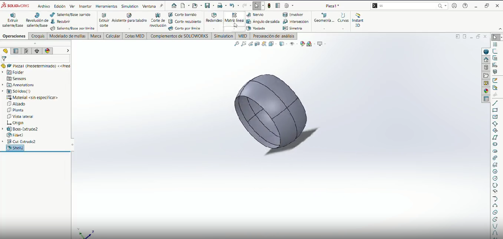The image size is (503, 239).
Task: Choose the Envolver tool
Action: click(x=293, y=15)
